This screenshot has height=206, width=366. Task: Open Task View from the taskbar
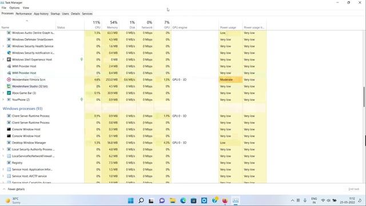click(x=151, y=200)
